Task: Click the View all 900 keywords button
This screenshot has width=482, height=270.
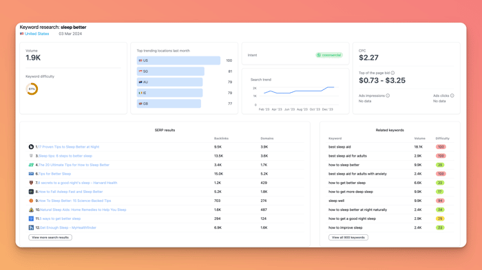Action: click(348, 238)
